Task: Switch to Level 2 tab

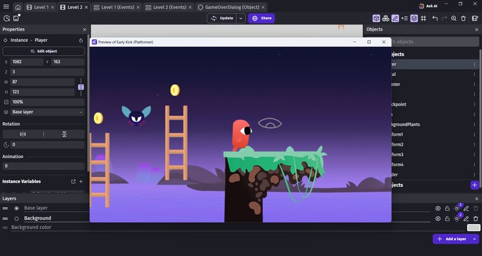Action: 75,7
